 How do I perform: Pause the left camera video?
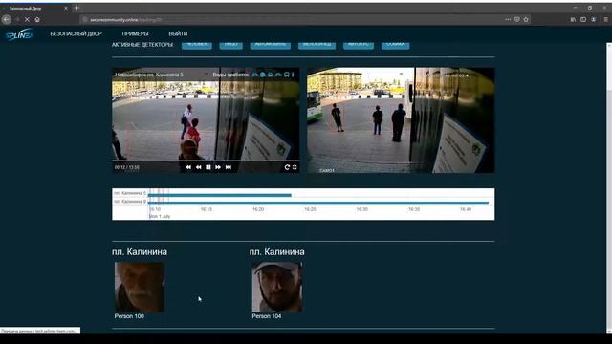click(208, 167)
